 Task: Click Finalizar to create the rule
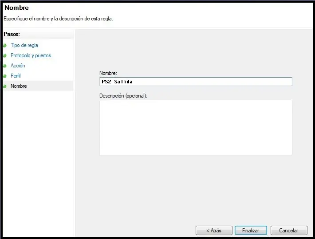[x=251, y=231]
